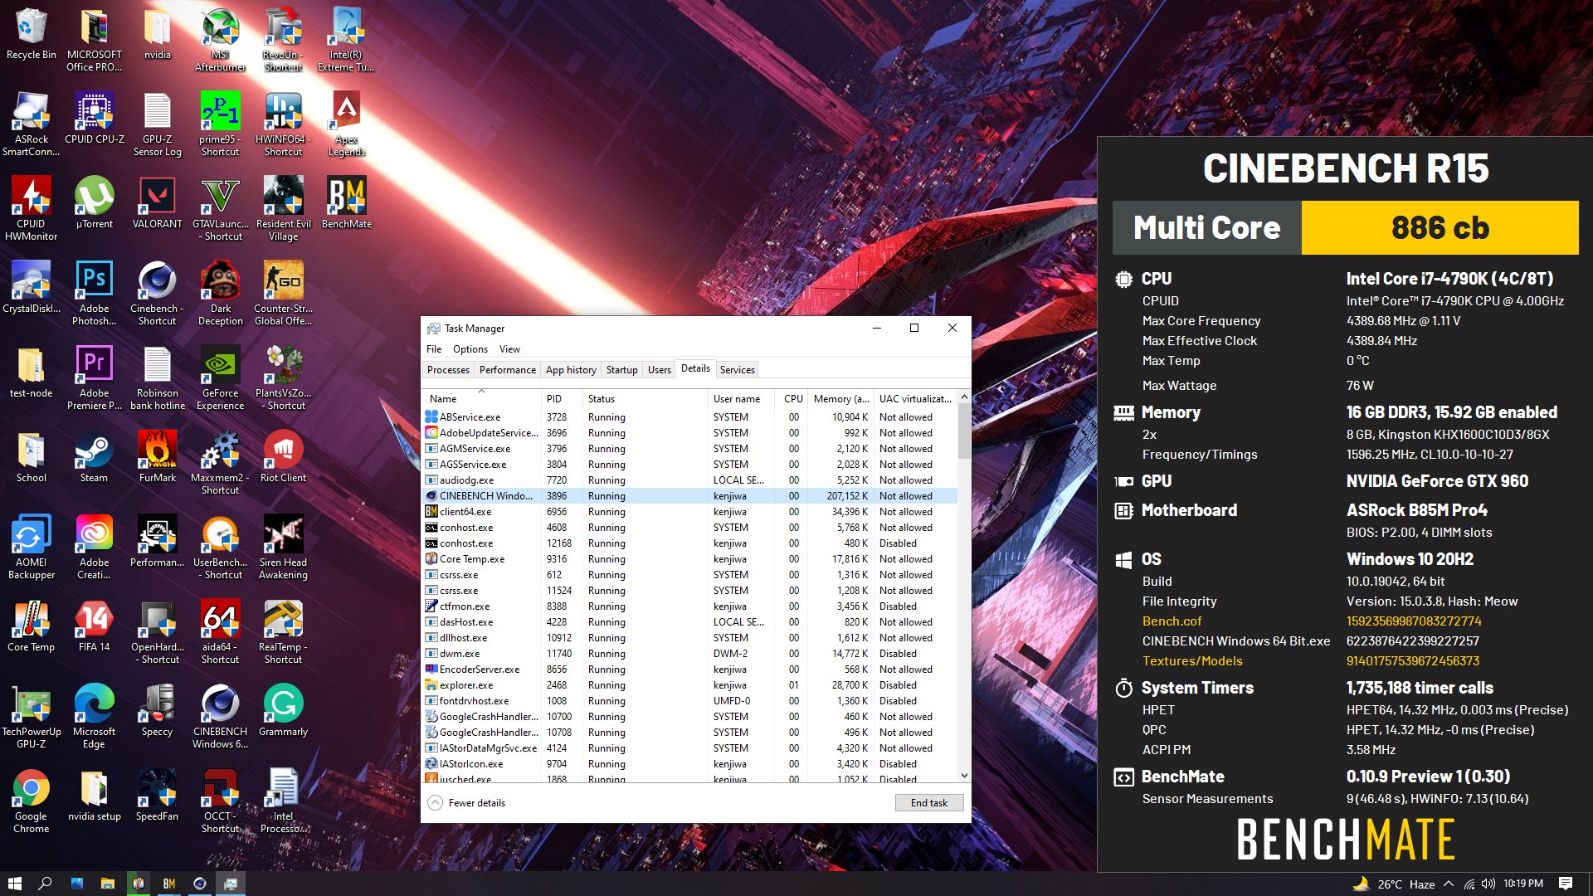Show hidden system tray icons
This screenshot has height=896, width=1593.
click(1449, 884)
